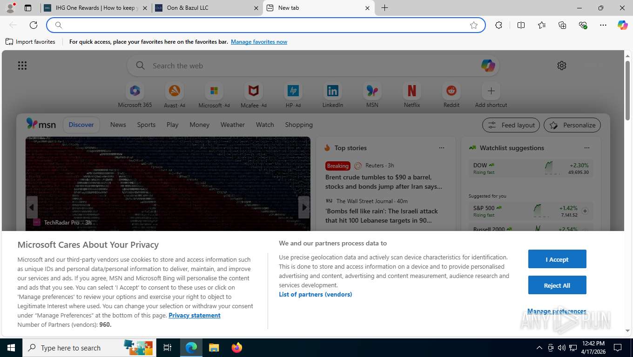Open Split screen view
This screenshot has width=633, height=357.
[x=521, y=25]
